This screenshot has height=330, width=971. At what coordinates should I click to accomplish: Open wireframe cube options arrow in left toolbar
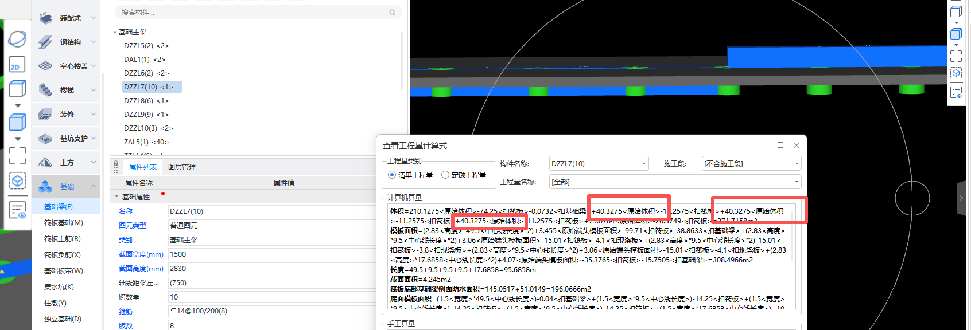tap(17, 105)
